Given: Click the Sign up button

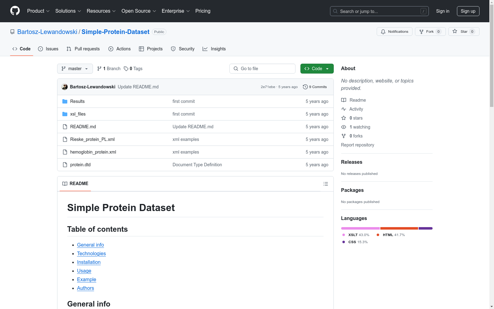Looking at the screenshot, I should 468,11.
